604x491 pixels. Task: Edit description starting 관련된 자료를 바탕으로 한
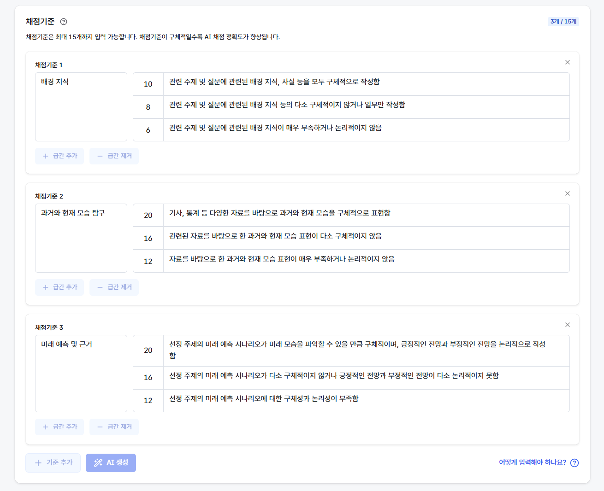[367, 238]
